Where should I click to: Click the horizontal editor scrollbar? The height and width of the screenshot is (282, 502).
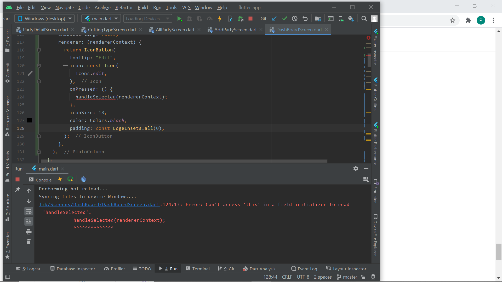click(183, 161)
